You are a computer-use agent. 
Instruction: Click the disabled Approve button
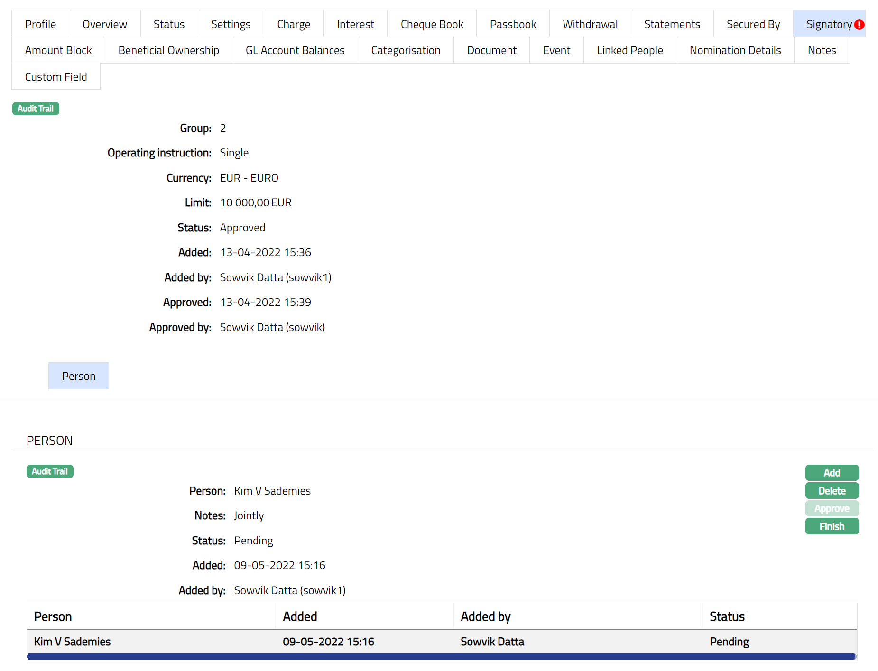[832, 508]
